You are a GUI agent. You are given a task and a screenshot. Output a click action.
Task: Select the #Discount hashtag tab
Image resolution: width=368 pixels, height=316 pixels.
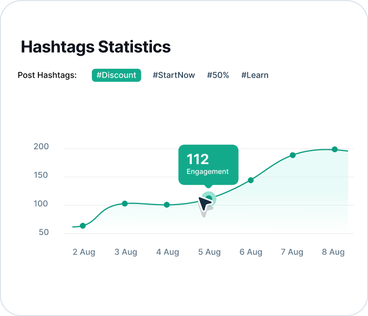tap(116, 75)
